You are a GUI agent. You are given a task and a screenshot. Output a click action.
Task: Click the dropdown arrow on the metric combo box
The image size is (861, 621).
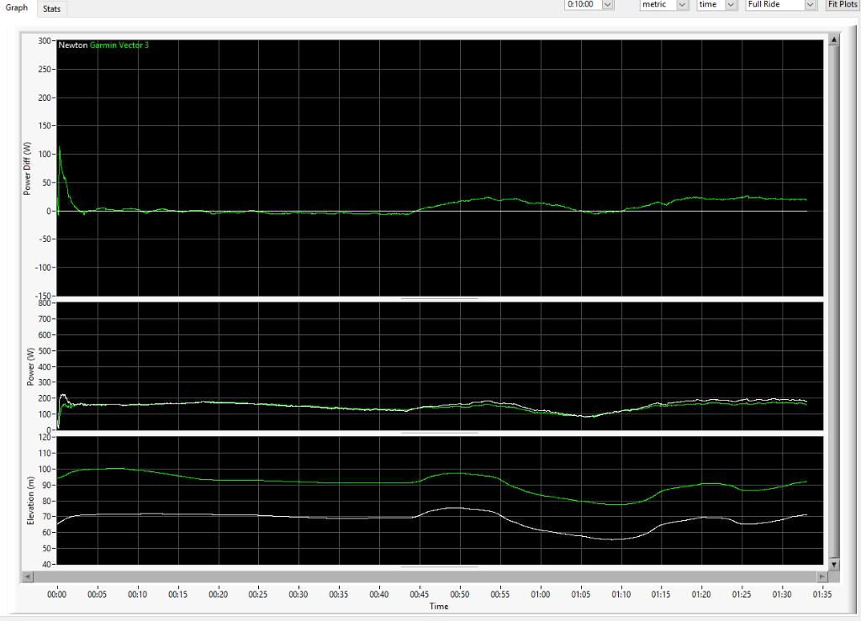point(682,4)
